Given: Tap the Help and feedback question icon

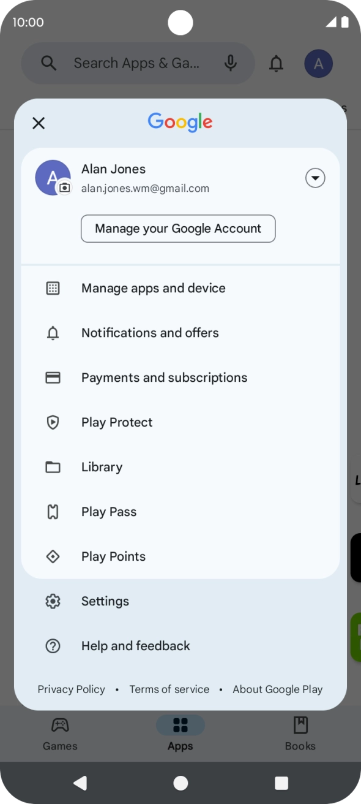Looking at the screenshot, I should [53, 646].
